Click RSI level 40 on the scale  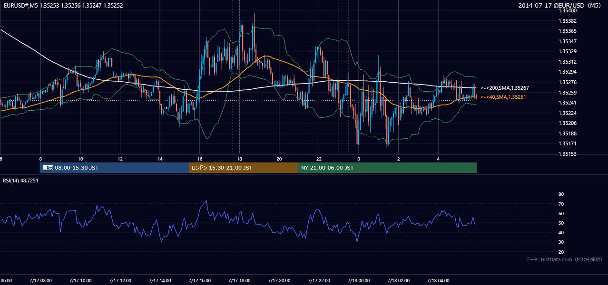561,233
